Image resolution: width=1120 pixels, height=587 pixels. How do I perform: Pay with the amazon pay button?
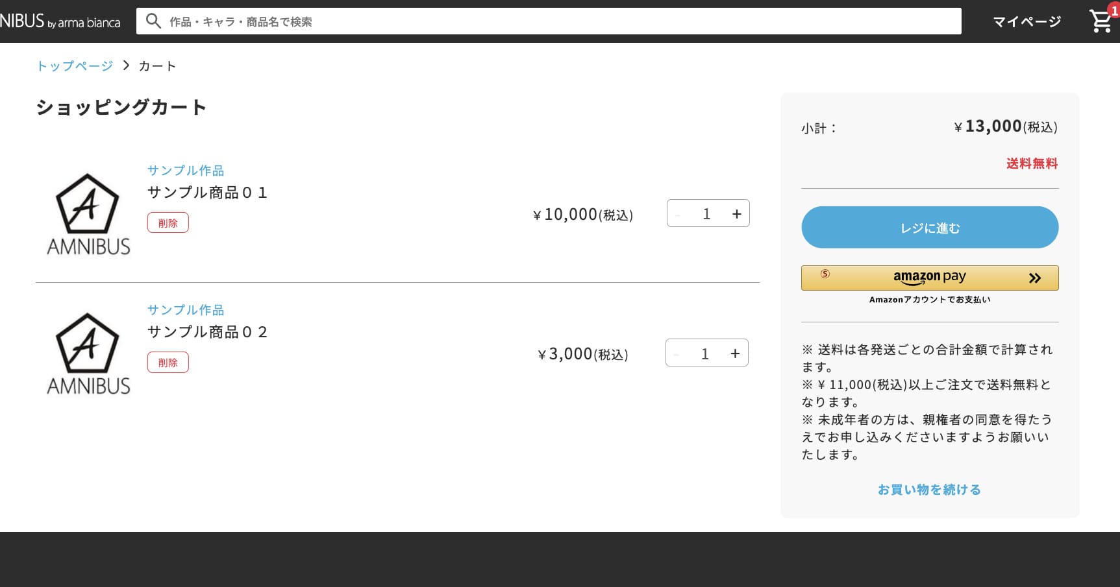point(929,278)
